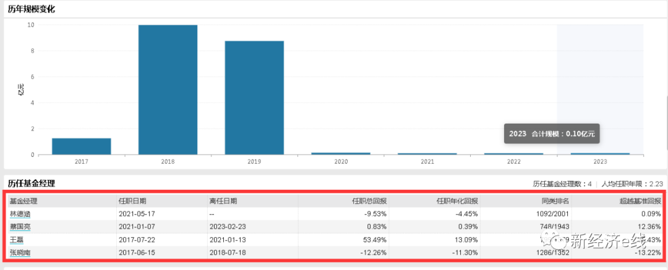Click the 2019 bar in the chart
668x270 pixels.
coord(254,98)
